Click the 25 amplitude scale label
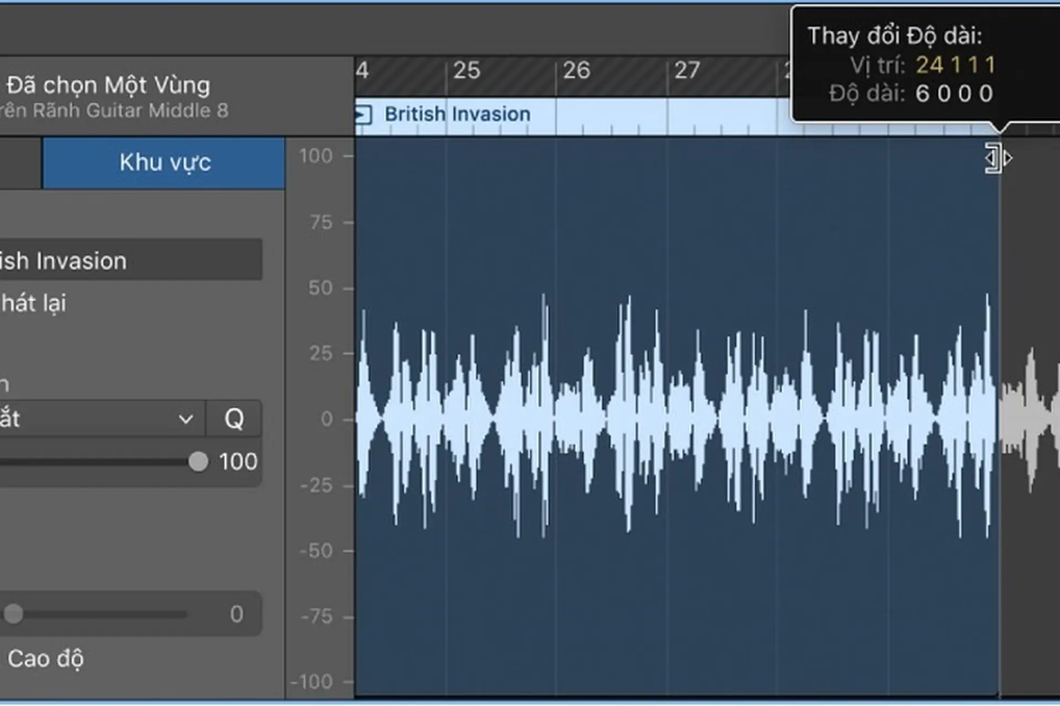Image resolution: width=1060 pixels, height=706 pixels. pos(321,354)
